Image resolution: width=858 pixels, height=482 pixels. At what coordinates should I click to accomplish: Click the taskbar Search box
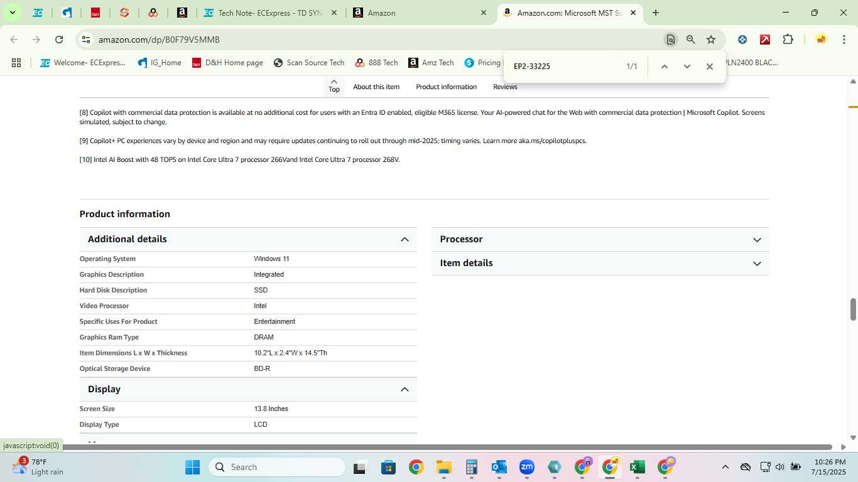pos(276,467)
